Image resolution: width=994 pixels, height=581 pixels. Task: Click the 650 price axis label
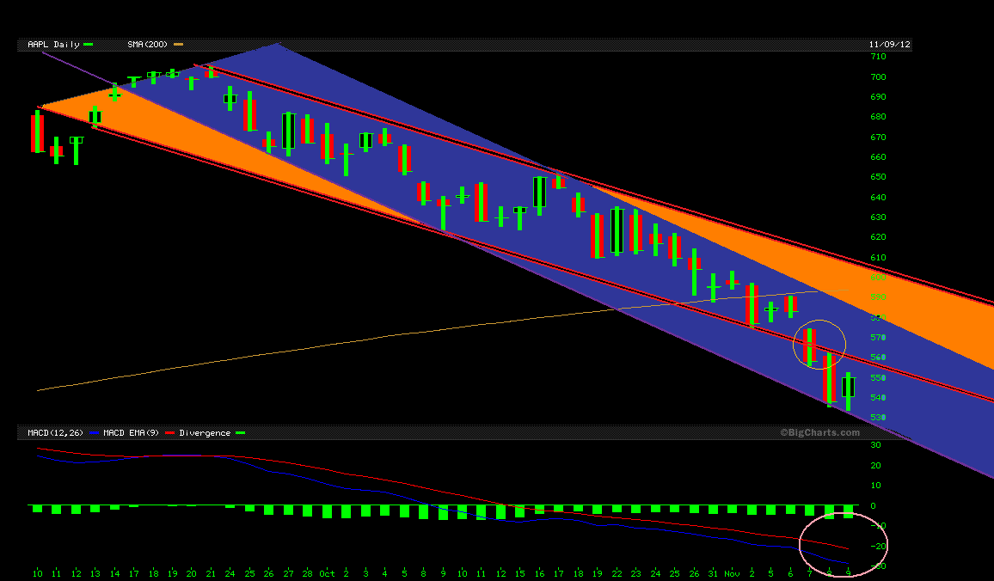[x=878, y=177]
